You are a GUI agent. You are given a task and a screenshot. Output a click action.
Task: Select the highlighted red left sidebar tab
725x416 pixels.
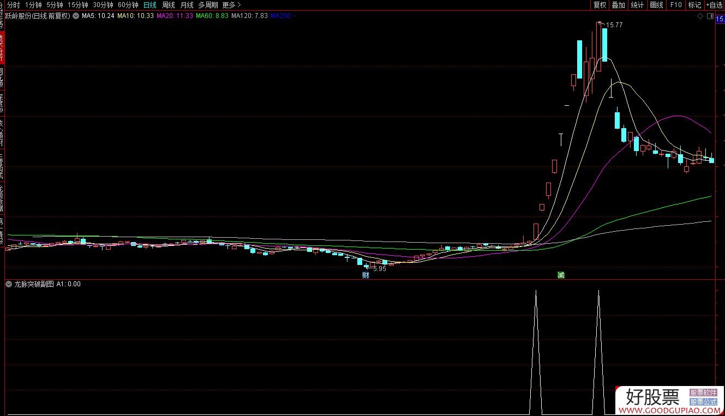[2, 48]
